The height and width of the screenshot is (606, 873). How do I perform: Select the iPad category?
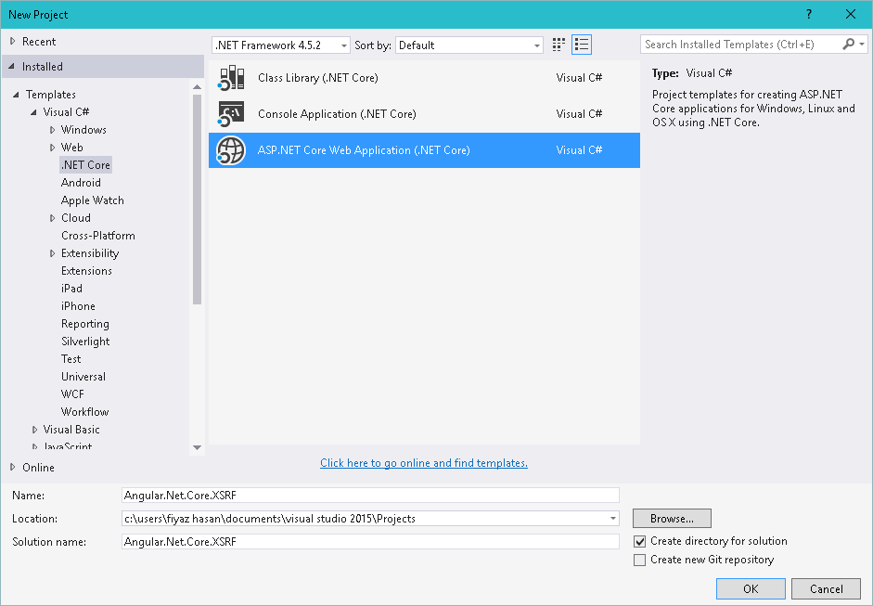coord(71,289)
